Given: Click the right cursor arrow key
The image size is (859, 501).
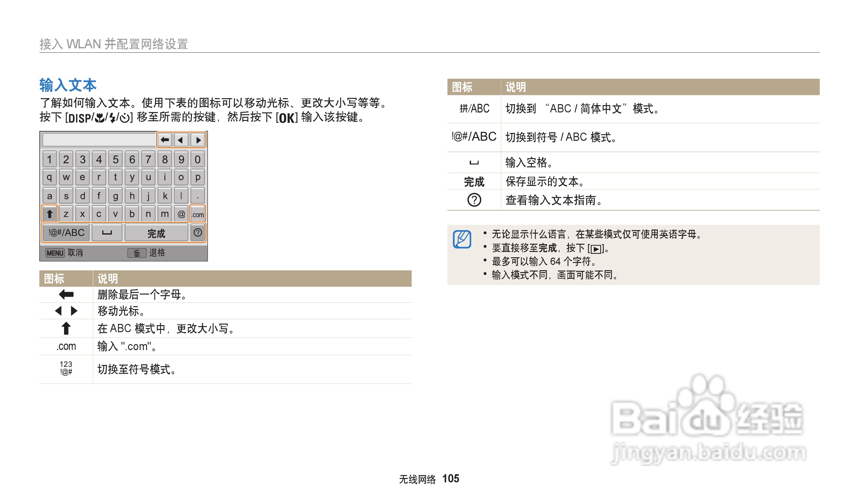Looking at the screenshot, I should (x=197, y=140).
